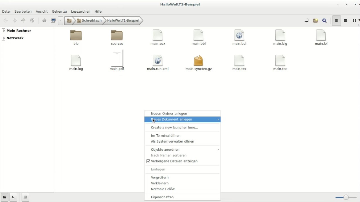The height and width of the screenshot is (202, 360).
Task: Adjust the zoom slider knob
Action: pyautogui.click(x=346, y=197)
